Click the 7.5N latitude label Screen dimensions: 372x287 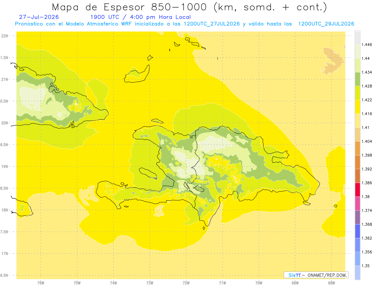click(5, 232)
